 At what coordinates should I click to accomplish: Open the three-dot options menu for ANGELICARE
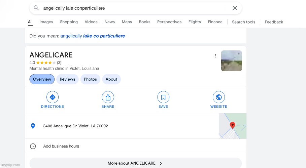point(215,56)
